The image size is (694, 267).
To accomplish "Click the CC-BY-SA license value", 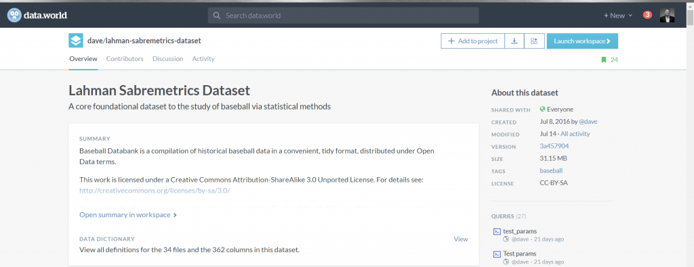I will [554, 183].
